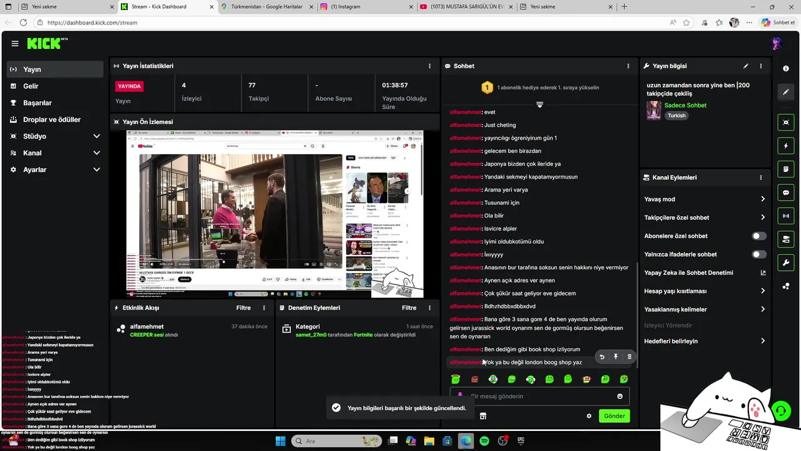Open the emoji picker in message box

tap(620, 396)
